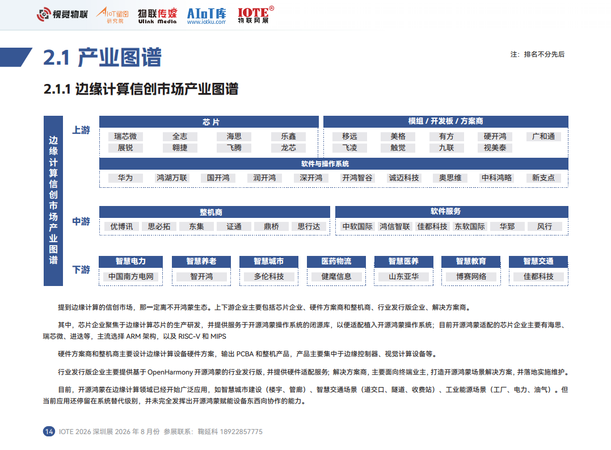Click the 奥思维 cell
Viewport: 611px width, 450px height.
[450, 178]
